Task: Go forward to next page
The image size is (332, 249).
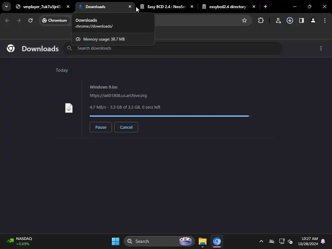Action: (18, 20)
